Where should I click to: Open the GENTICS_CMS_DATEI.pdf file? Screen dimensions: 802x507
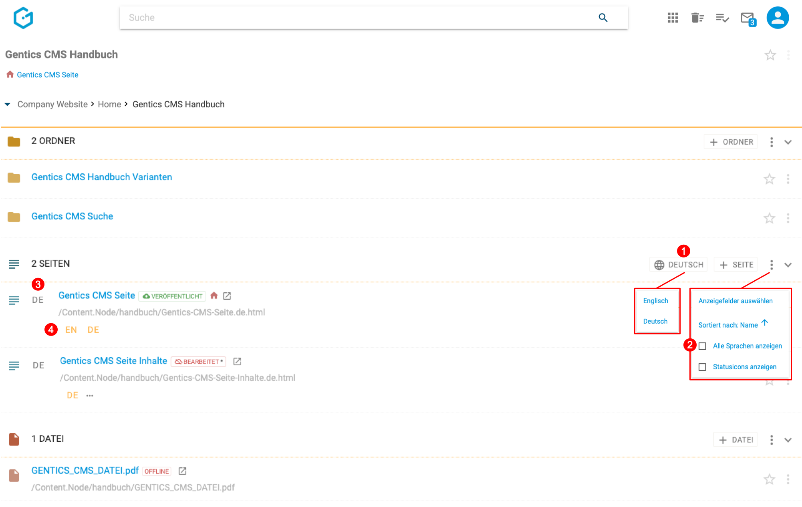pos(85,471)
